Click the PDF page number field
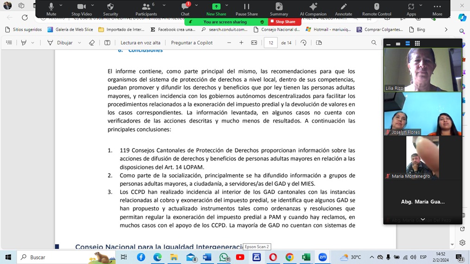The height and width of the screenshot is (264, 470). point(270,43)
